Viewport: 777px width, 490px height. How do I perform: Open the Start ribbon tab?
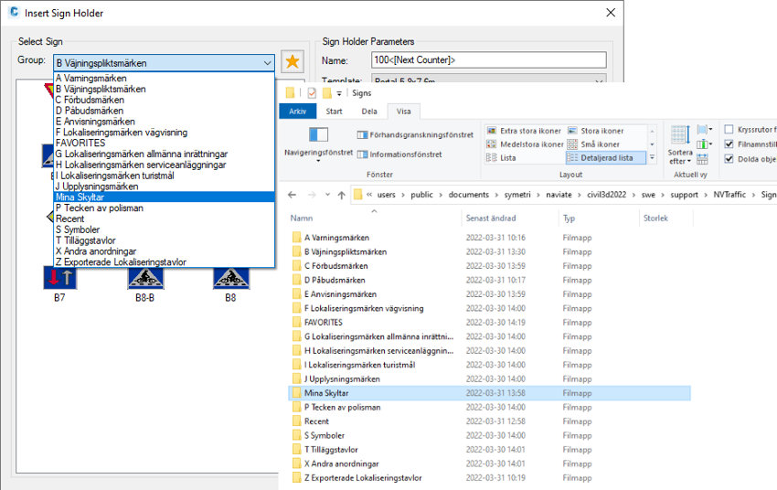[334, 111]
